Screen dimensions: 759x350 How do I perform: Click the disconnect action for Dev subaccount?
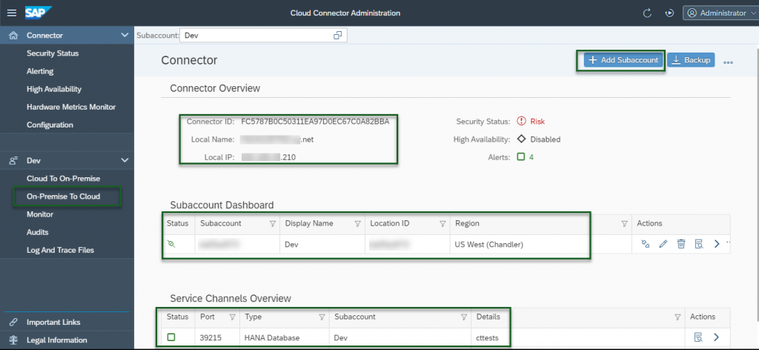tap(646, 244)
